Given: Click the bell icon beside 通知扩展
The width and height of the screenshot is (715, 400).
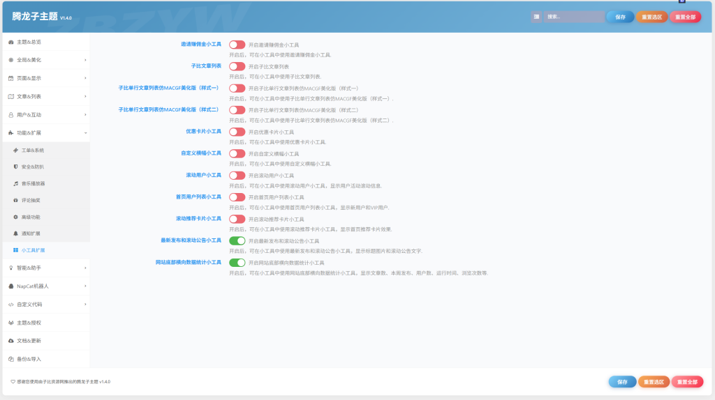Looking at the screenshot, I should coord(15,233).
